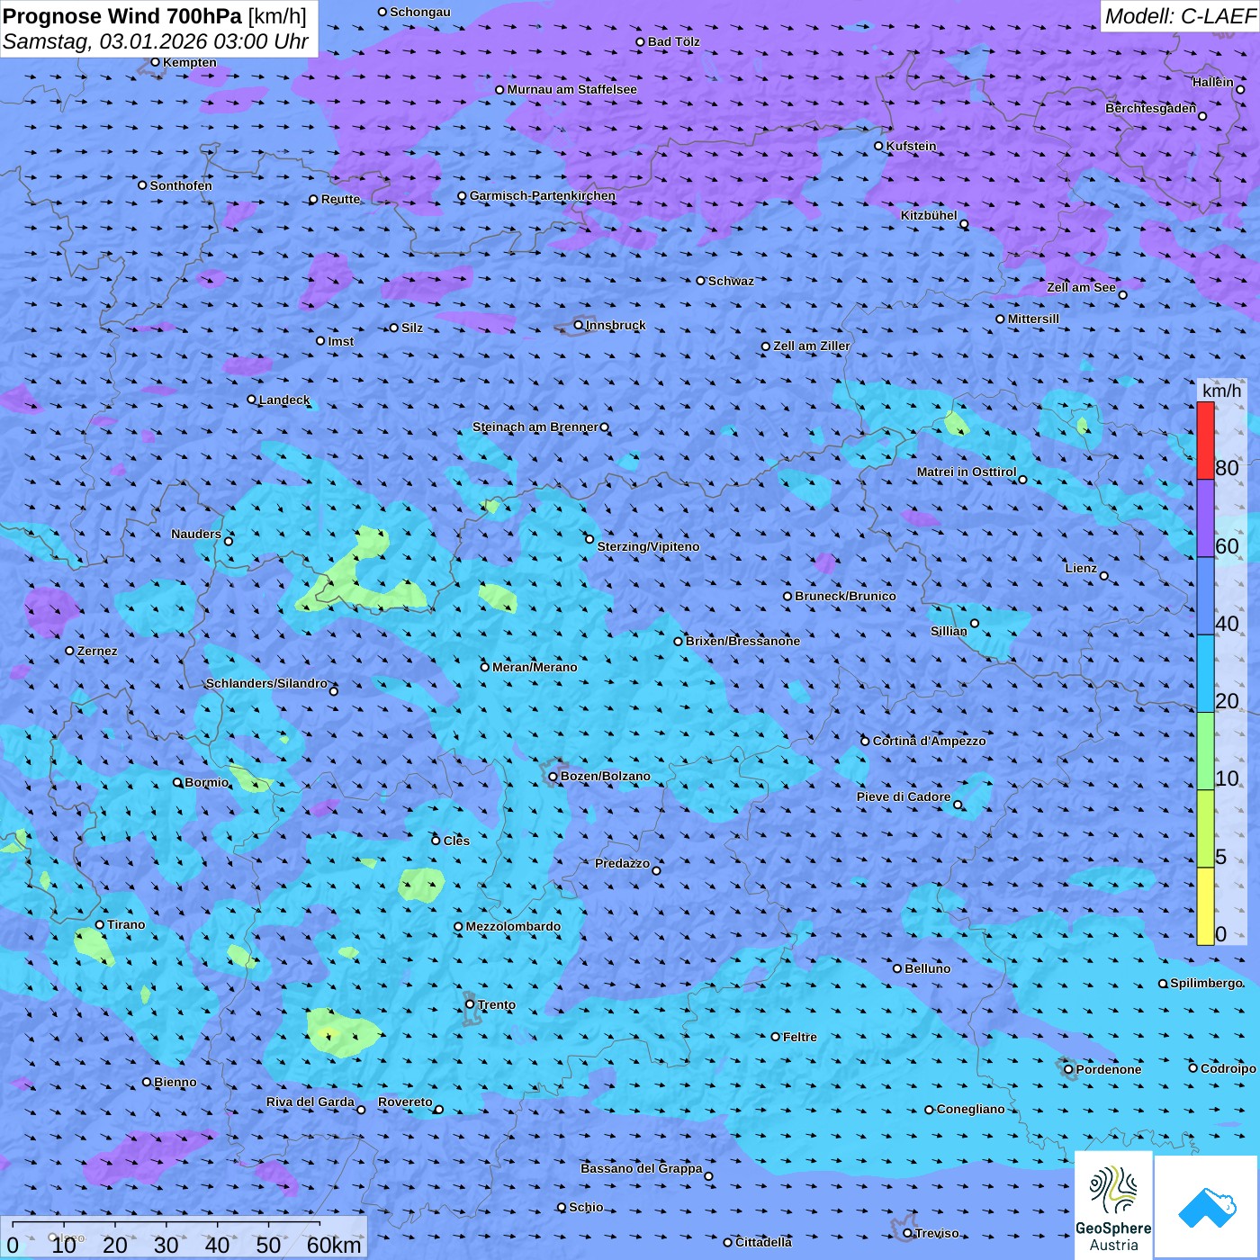Click the km/h legend unit label
Screen dimensions: 1260x1260
pos(1221,391)
